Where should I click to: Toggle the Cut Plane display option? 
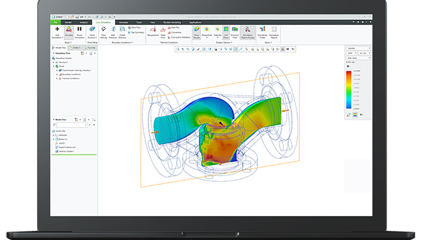tap(226, 30)
